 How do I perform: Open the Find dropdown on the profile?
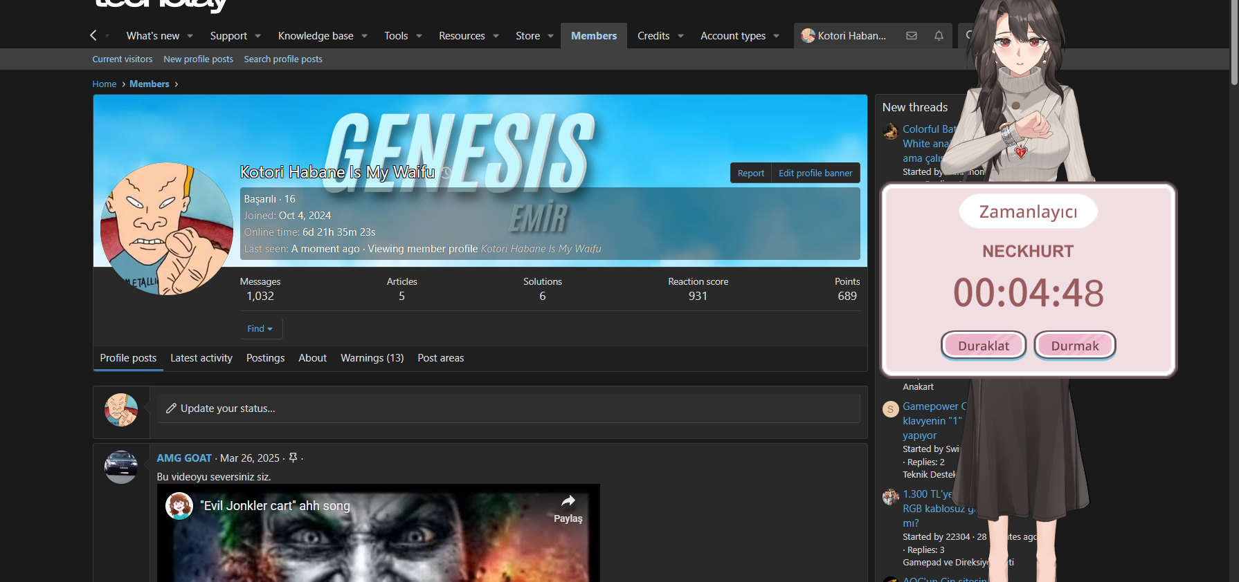[261, 328]
